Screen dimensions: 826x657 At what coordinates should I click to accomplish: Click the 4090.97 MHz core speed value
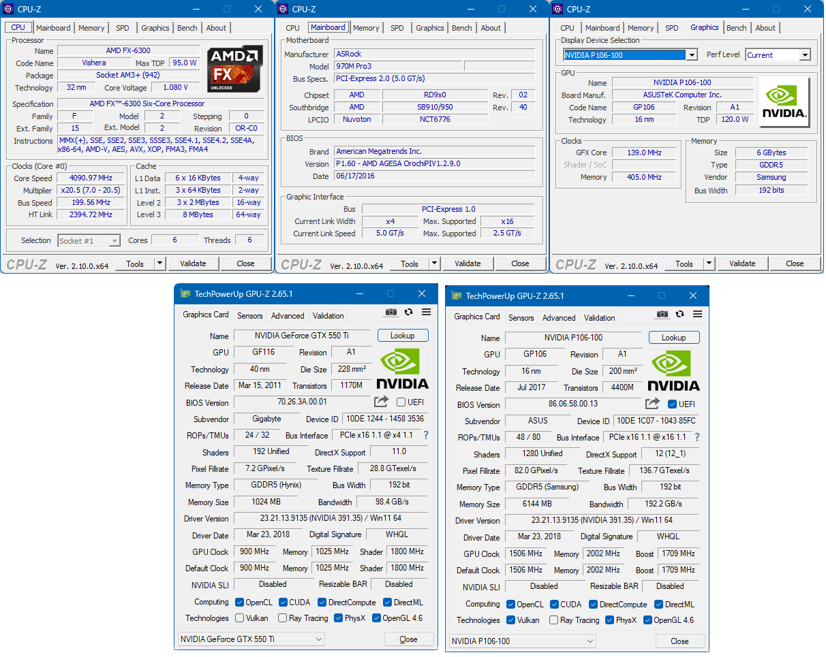(91, 178)
